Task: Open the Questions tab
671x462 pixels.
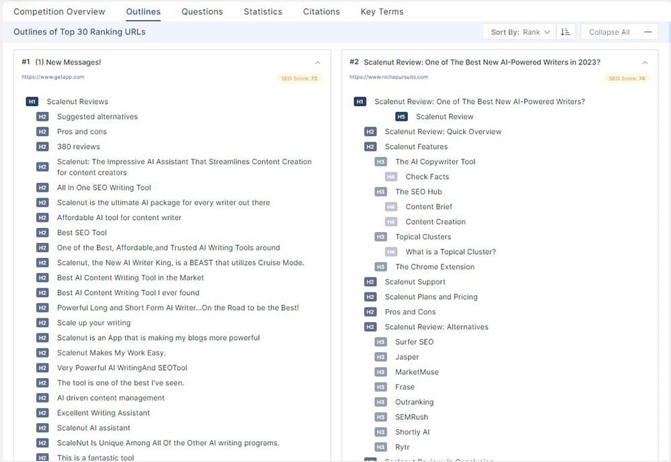Action: coord(202,11)
